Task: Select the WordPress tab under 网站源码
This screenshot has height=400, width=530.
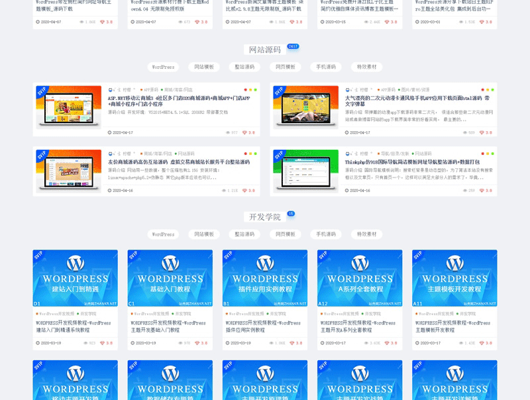Action: pos(163,67)
